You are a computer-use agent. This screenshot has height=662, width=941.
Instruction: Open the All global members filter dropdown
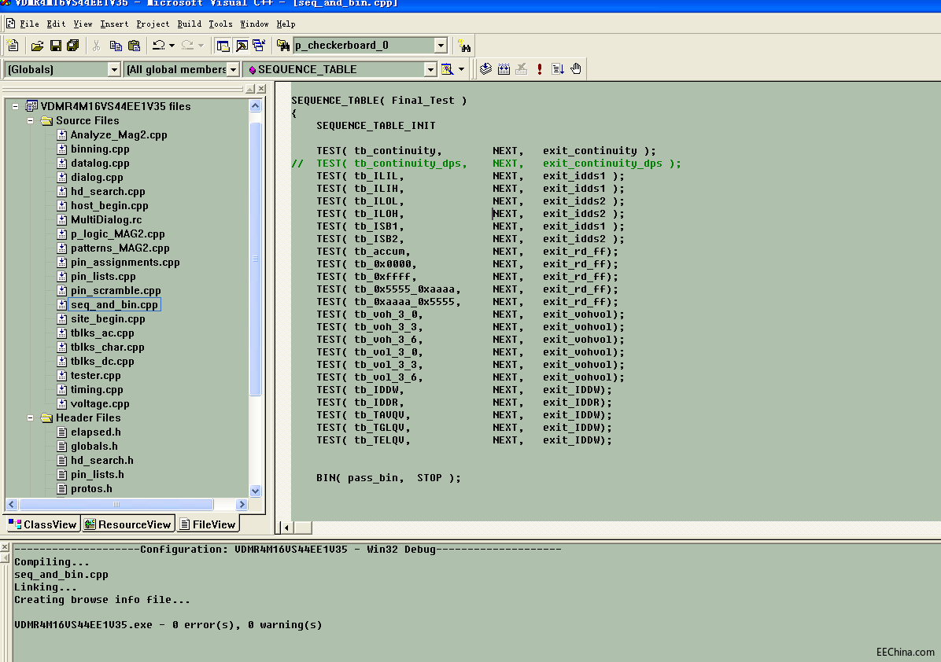[x=234, y=69]
